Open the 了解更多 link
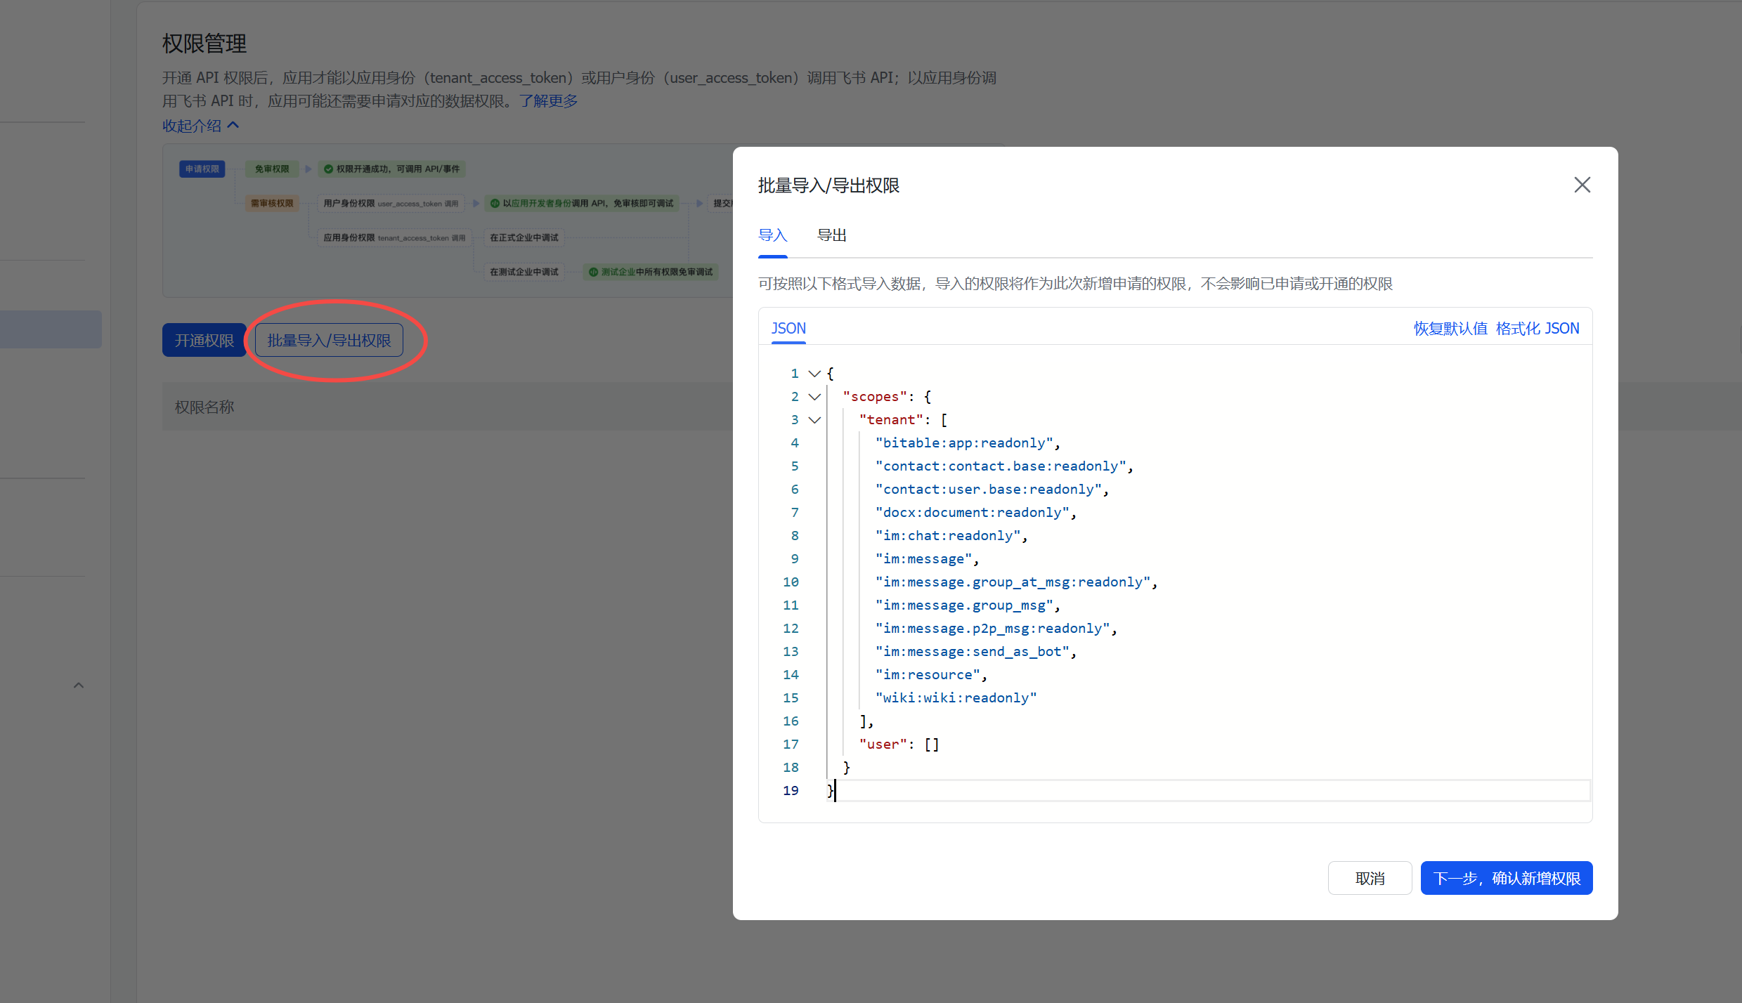The width and height of the screenshot is (1742, 1003). tap(548, 101)
